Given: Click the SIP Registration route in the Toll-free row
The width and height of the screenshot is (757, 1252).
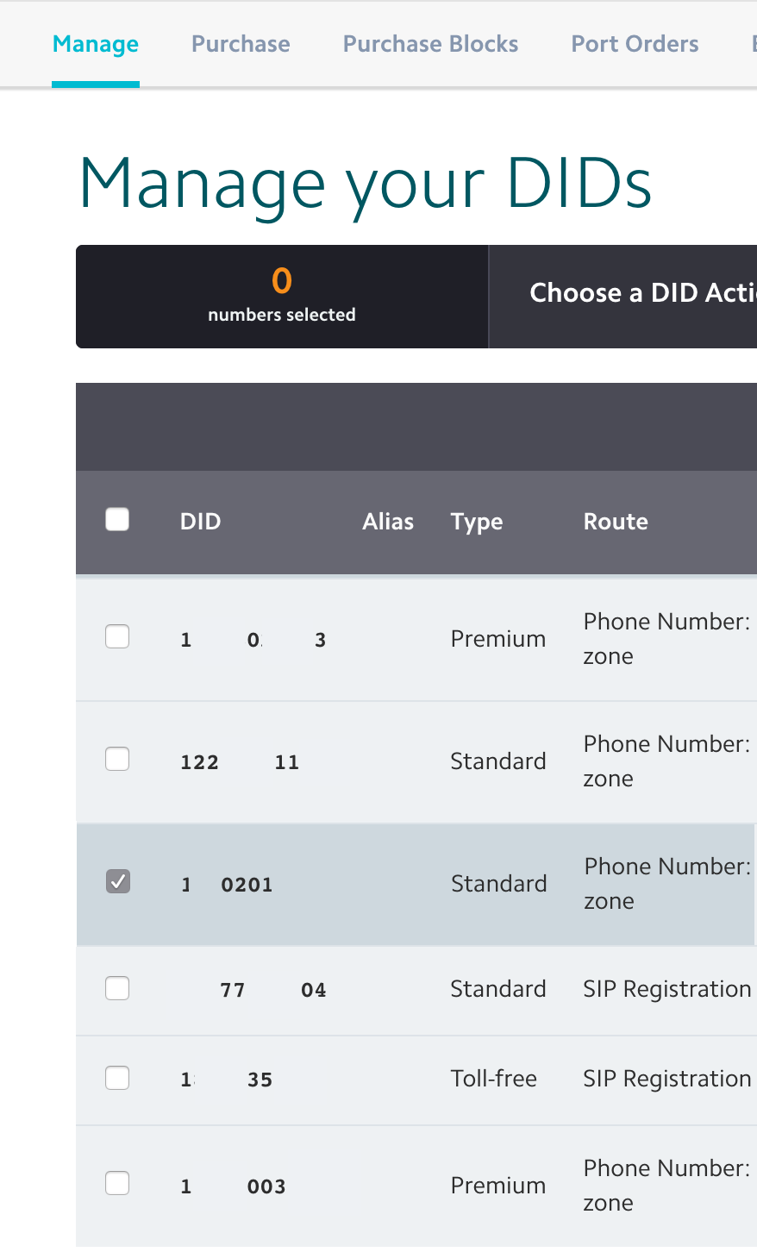Looking at the screenshot, I should point(667,1079).
